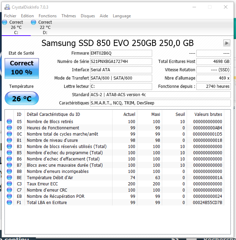This screenshot has width=236, height=240.
Task: Click the serial number field S21PNXBGA17274H
Action: [x=121, y=62]
